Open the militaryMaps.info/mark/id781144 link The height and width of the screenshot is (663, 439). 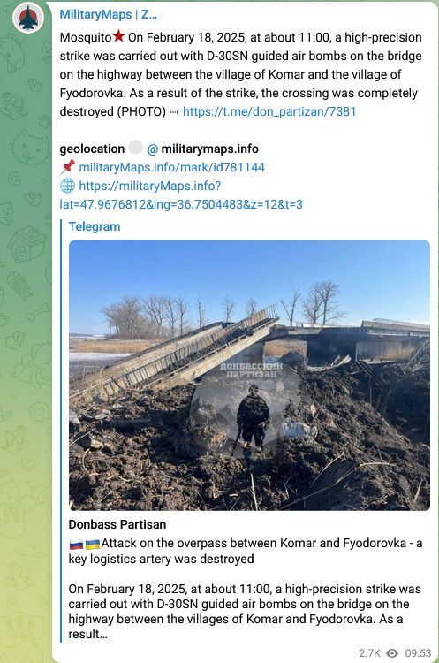tap(172, 167)
